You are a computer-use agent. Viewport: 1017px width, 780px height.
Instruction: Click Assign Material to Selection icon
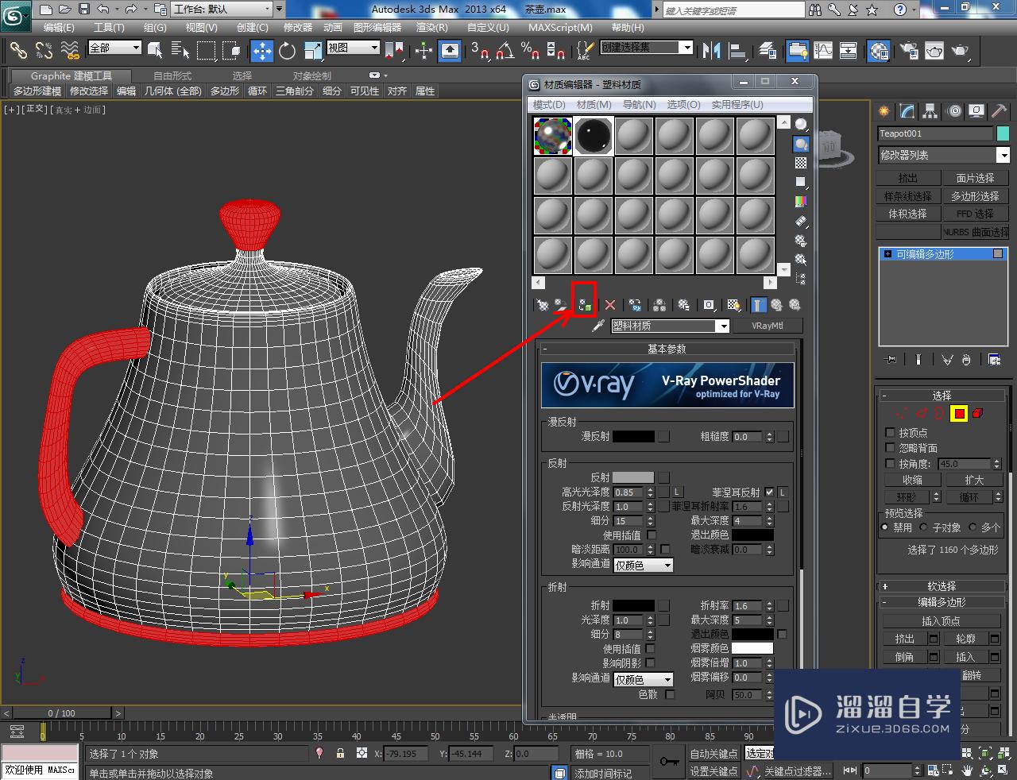pos(585,305)
